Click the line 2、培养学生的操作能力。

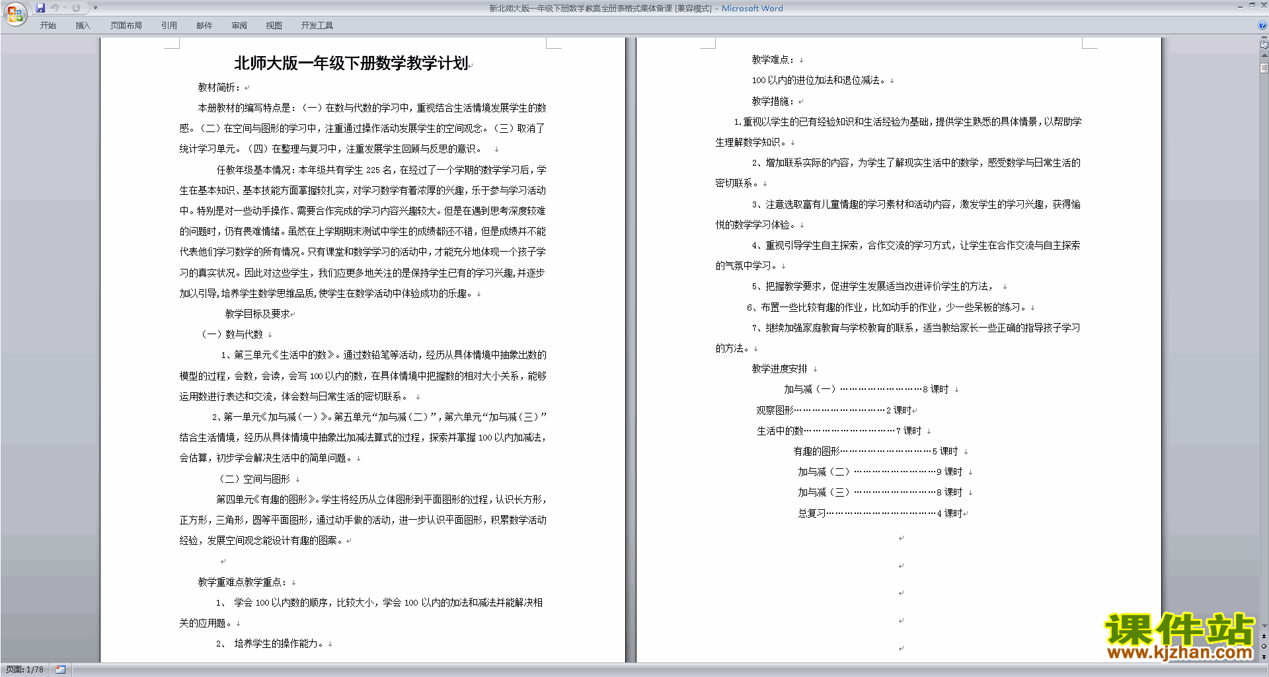pos(269,643)
